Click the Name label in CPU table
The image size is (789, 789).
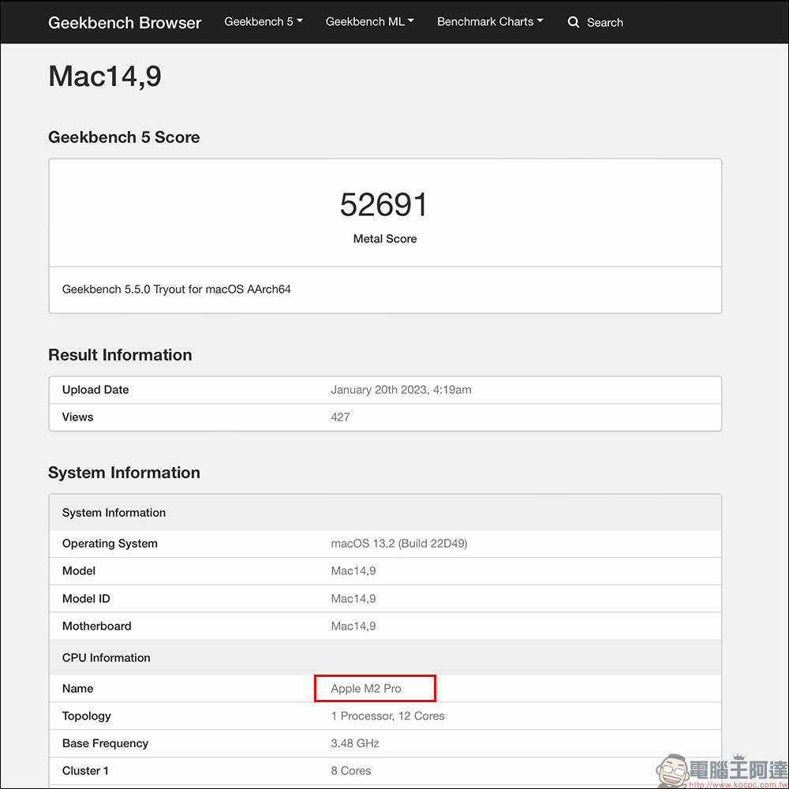(x=77, y=688)
